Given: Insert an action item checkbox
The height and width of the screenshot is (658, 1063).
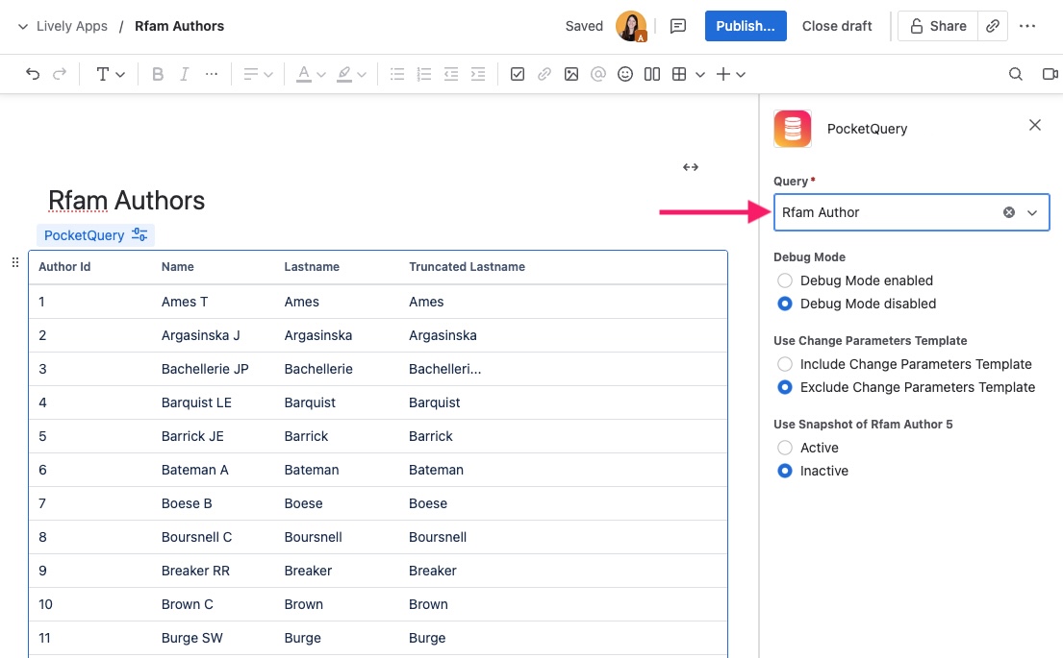Looking at the screenshot, I should tap(518, 75).
